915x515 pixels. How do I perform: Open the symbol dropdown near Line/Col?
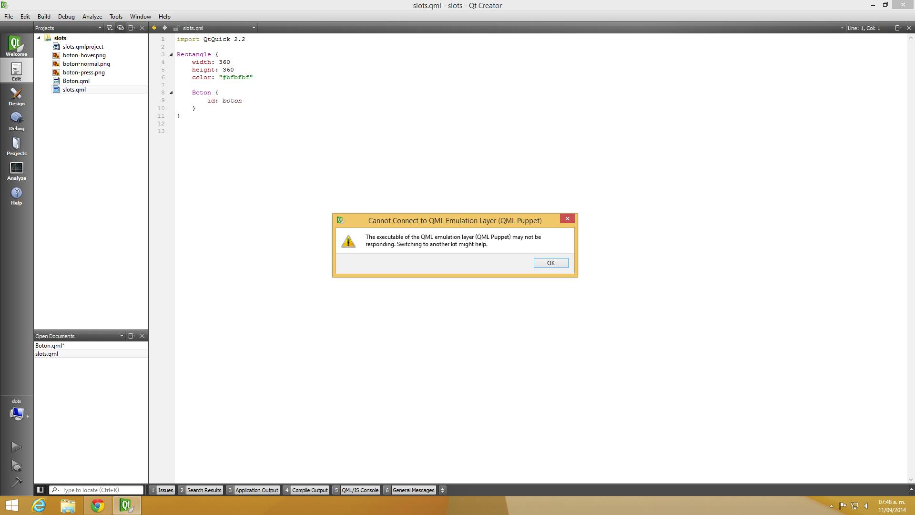(842, 28)
